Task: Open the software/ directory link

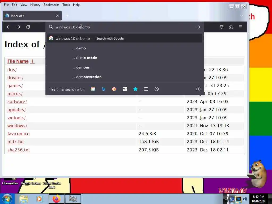Action: (x=17, y=101)
